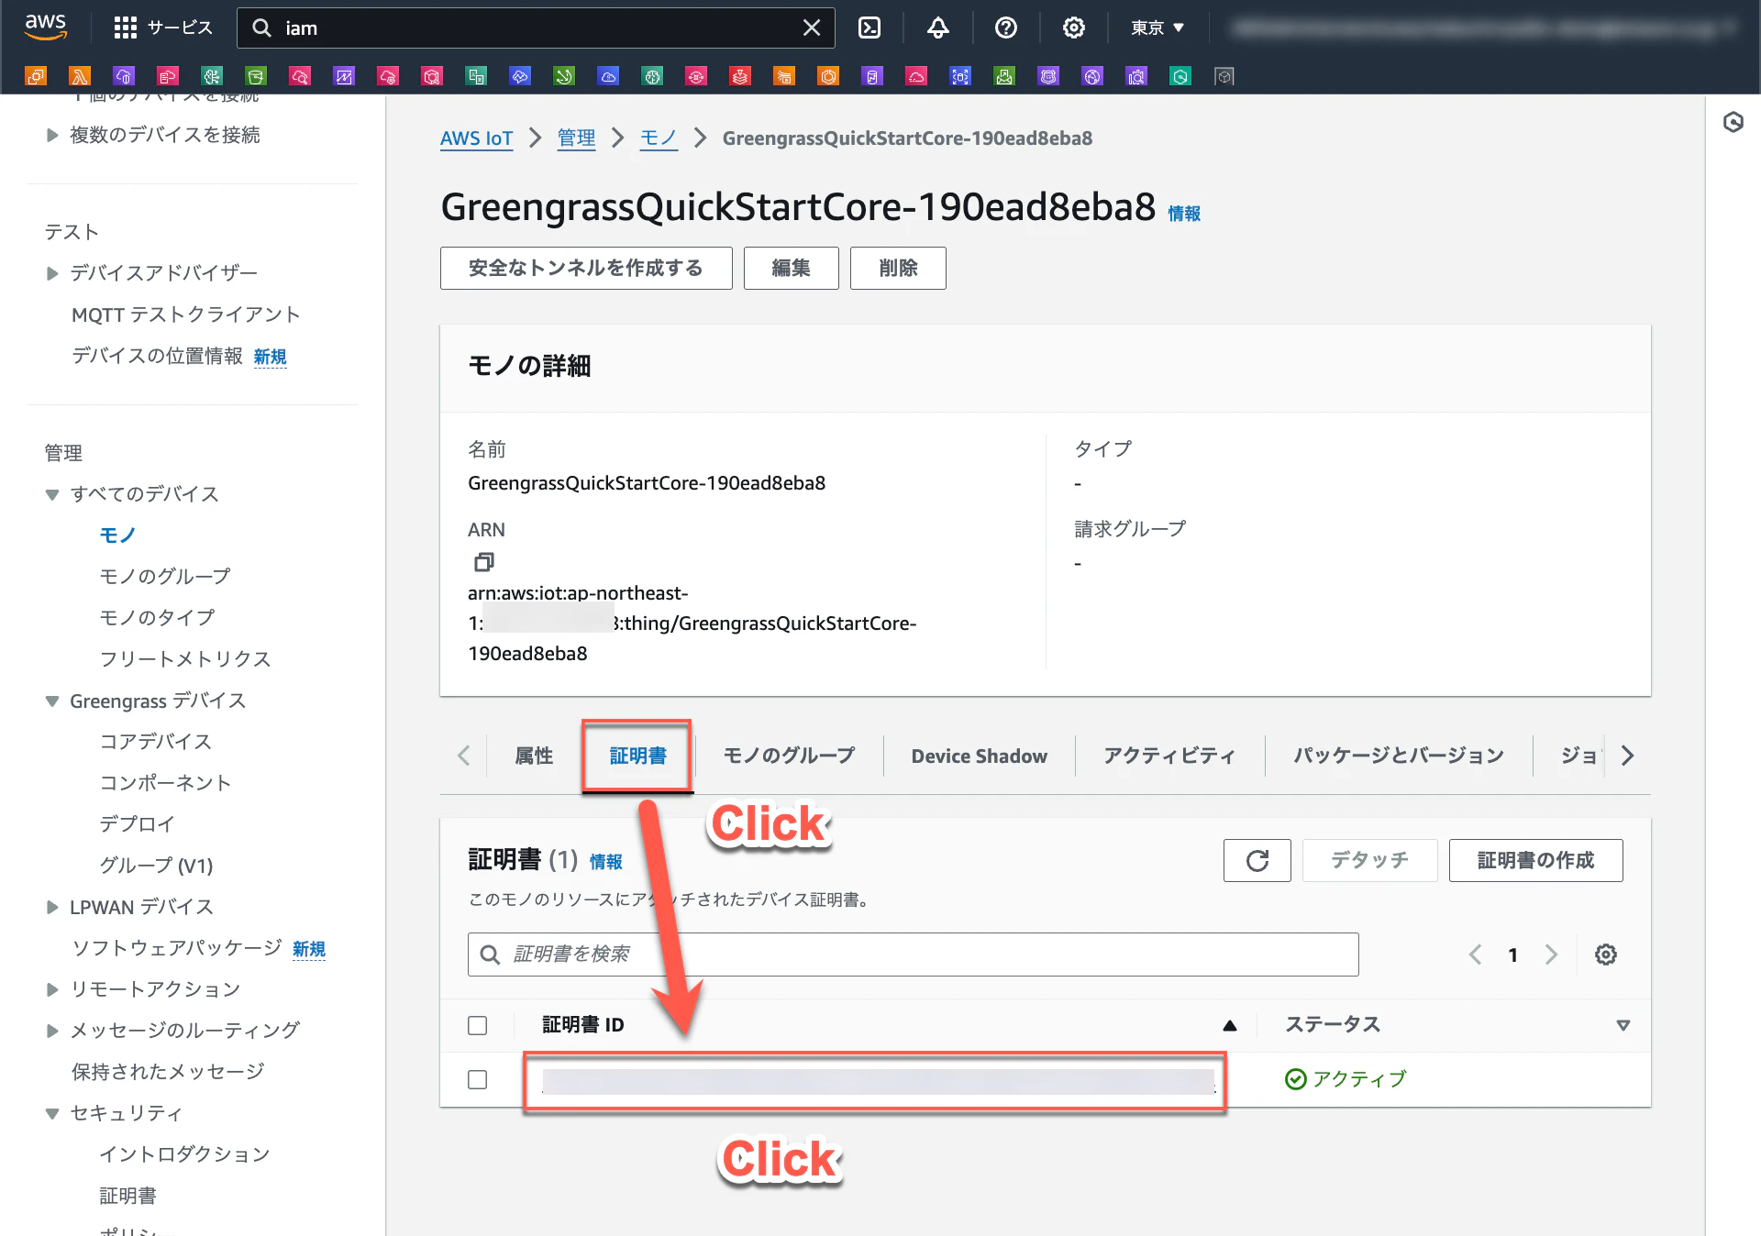Click 情報 link beside thing title
The height and width of the screenshot is (1236, 1761).
tap(1184, 214)
